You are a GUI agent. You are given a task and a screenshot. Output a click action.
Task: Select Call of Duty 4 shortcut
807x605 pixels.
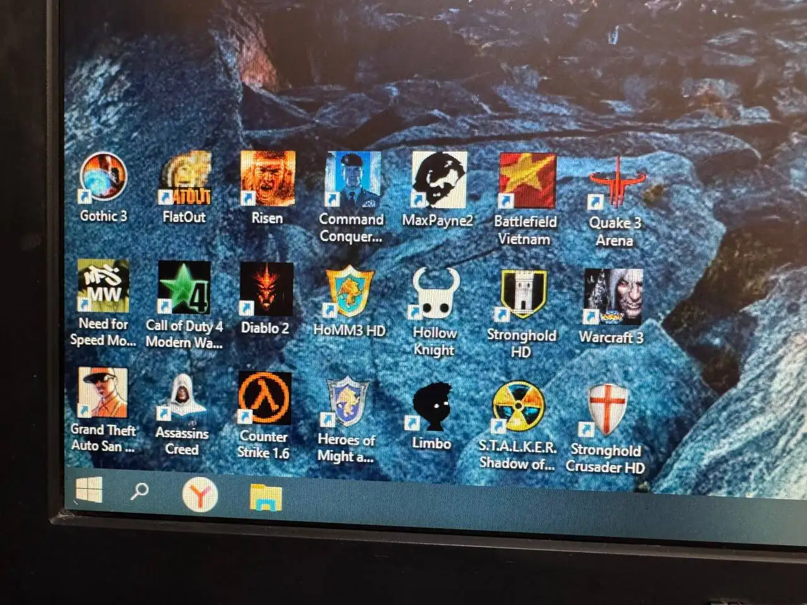tap(184, 288)
